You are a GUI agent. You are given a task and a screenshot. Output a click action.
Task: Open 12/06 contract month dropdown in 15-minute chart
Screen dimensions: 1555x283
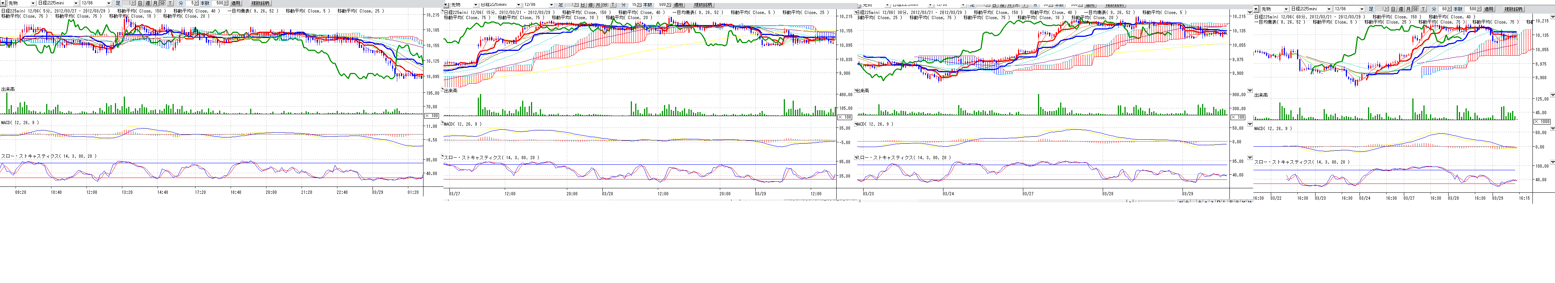pos(551,5)
